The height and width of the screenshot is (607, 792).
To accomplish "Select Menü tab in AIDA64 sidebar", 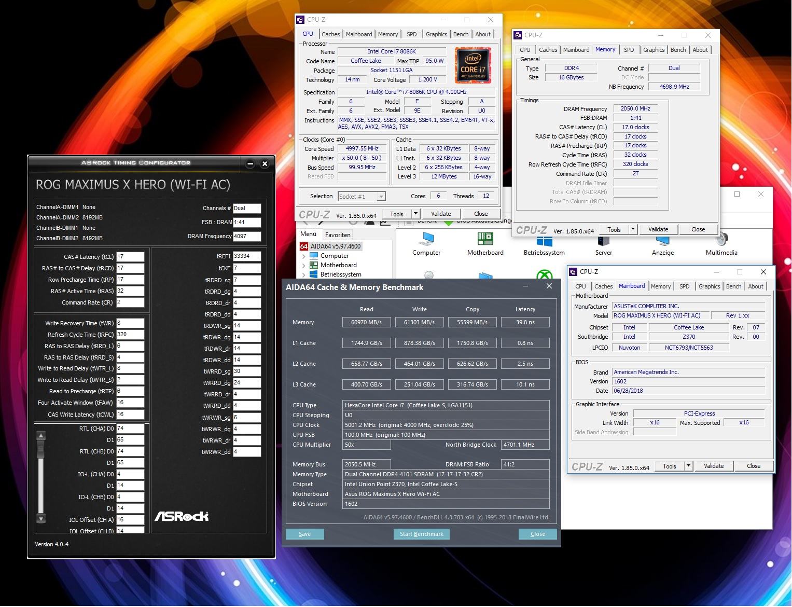I will pyautogui.click(x=308, y=234).
